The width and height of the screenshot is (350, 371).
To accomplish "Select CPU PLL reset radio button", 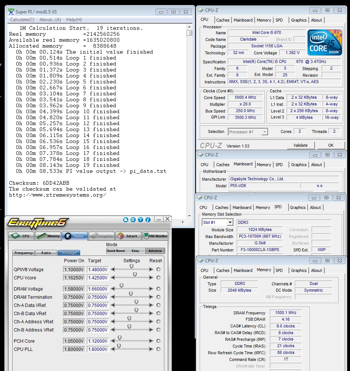I will [x=158, y=349].
